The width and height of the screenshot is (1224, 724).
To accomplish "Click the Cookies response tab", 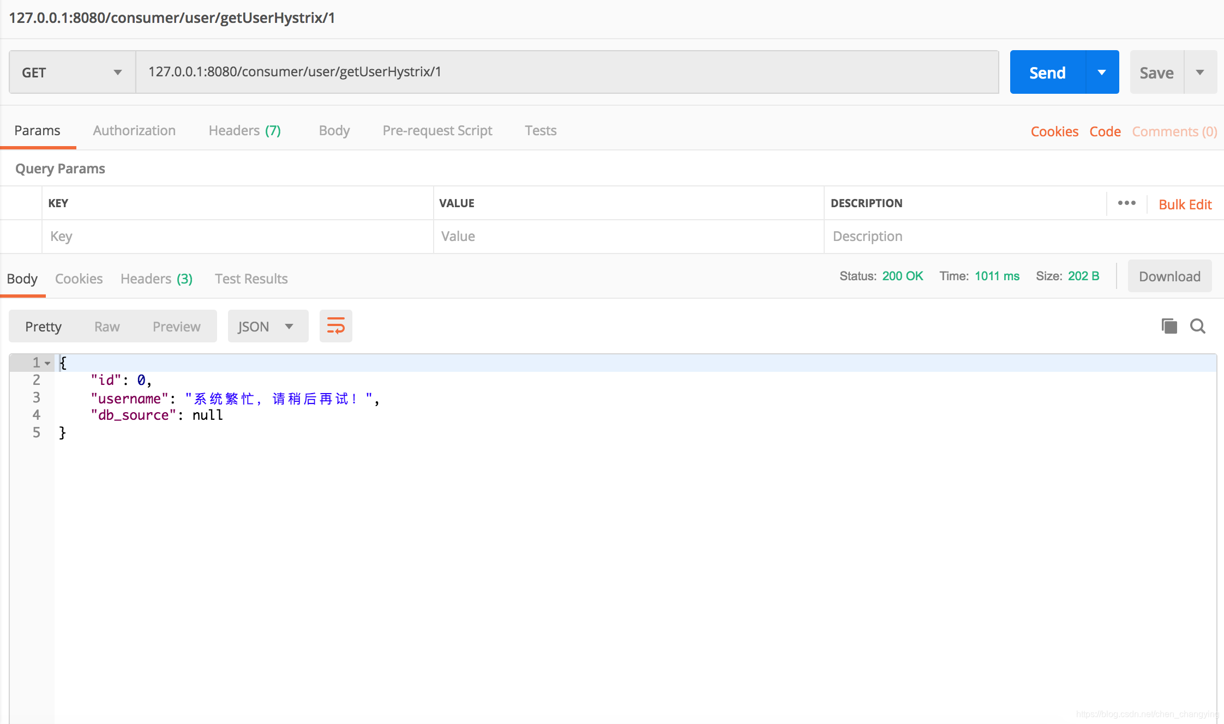I will (79, 279).
